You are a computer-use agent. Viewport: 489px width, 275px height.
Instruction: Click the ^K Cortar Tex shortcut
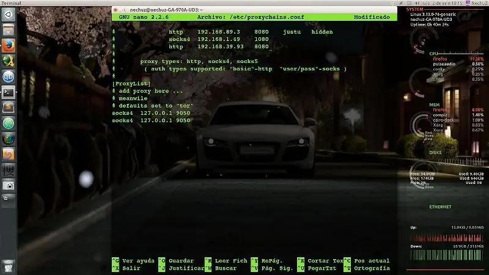click(x=320, y=261)
